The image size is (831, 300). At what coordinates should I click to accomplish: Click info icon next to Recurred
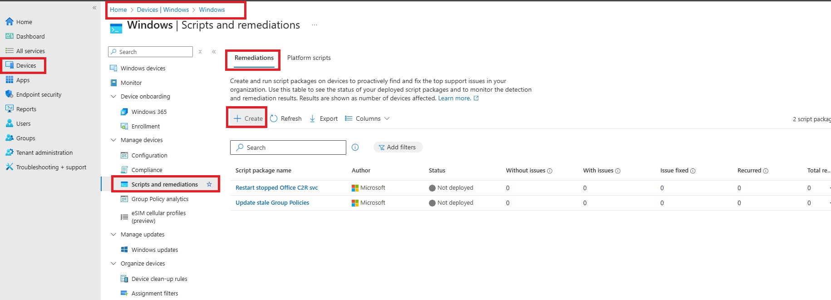coord(766,171)
